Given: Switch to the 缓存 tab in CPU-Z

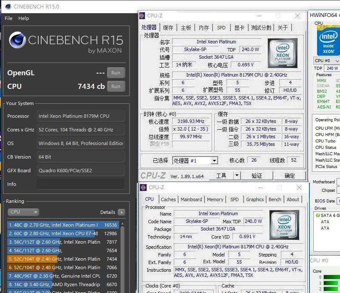Looking at the screenshot, I should click(168, 28).
